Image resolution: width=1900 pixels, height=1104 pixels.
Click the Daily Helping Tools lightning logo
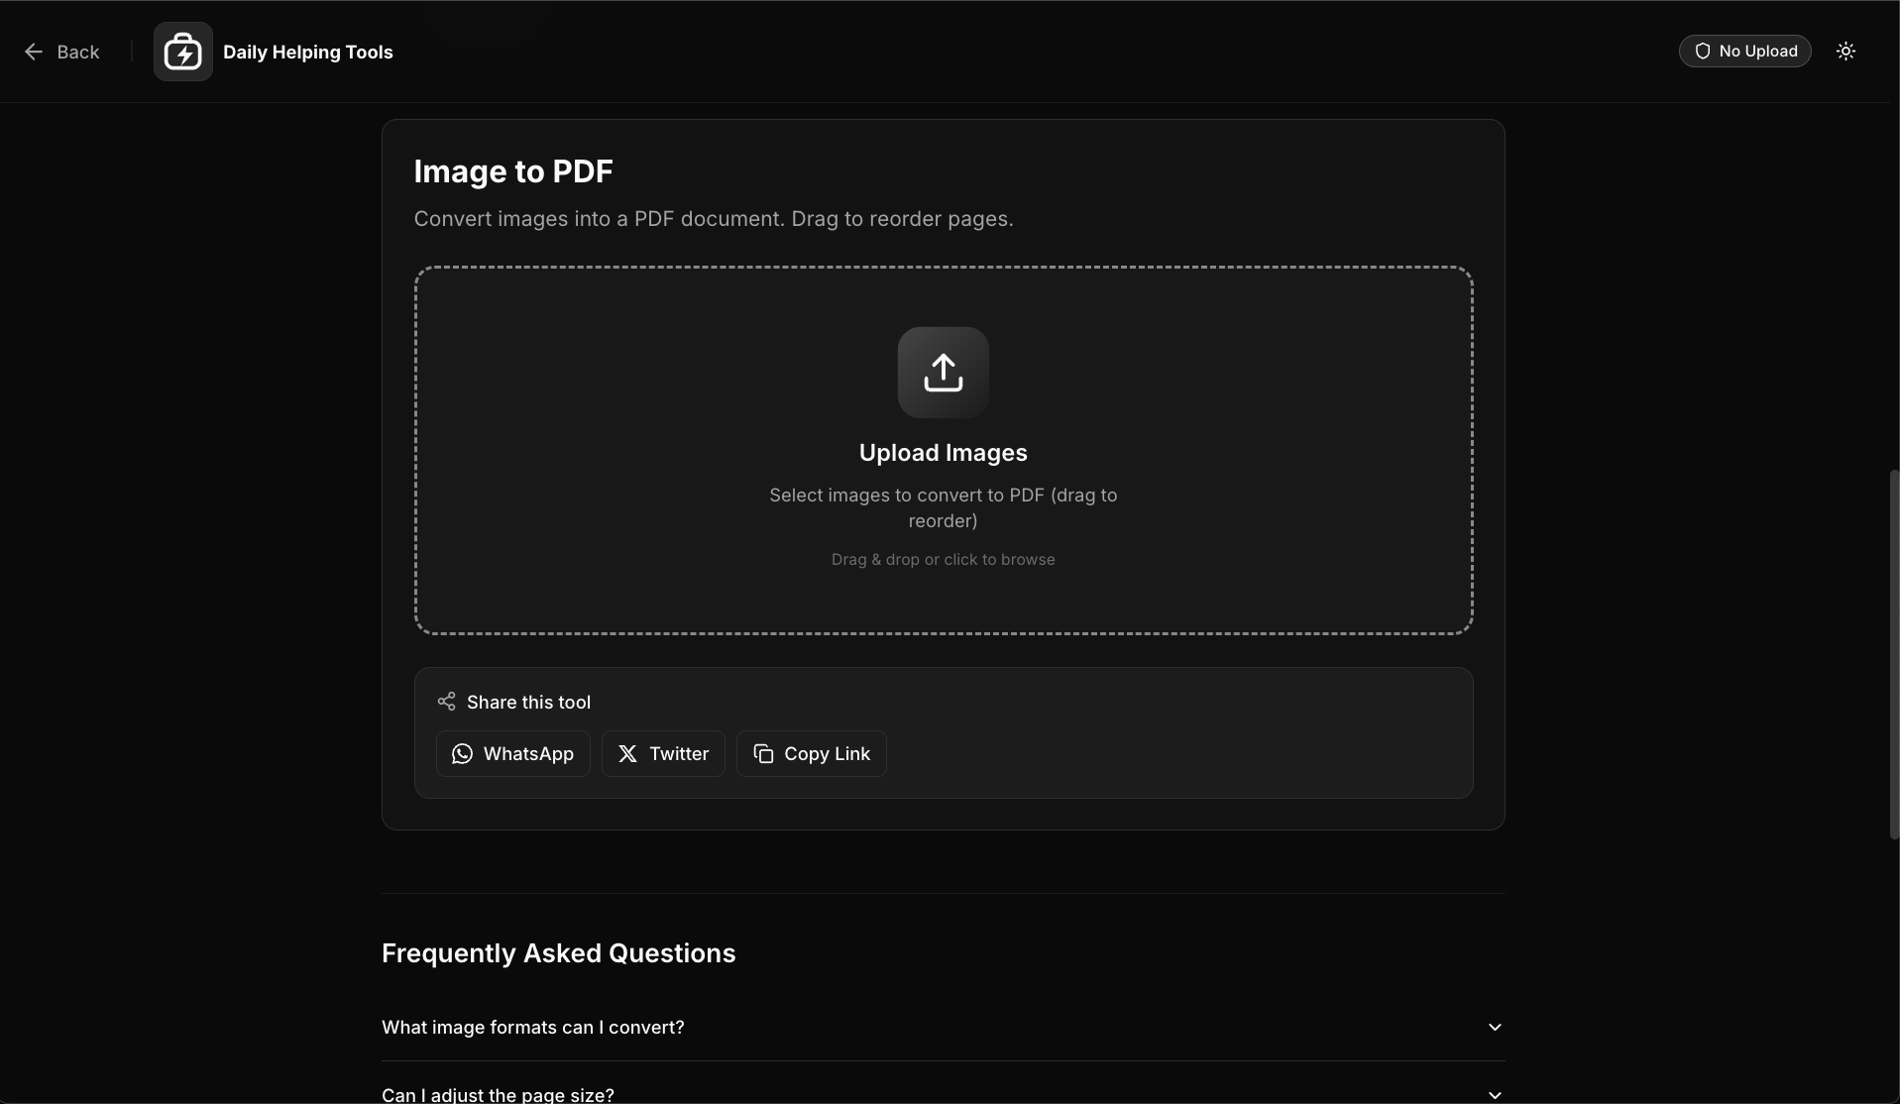point(182,51)
